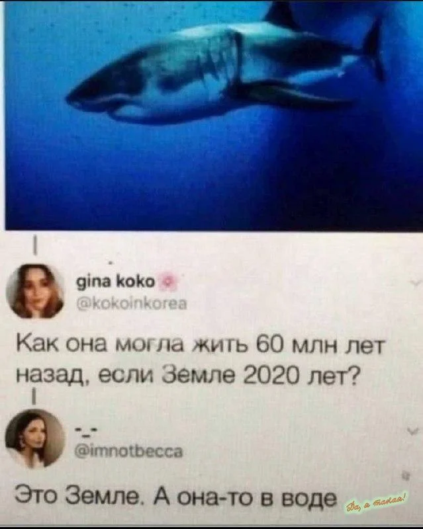Click gina koko's profile avatar
Viewport: 423px width, 529px height.
[x=35, y=292]
